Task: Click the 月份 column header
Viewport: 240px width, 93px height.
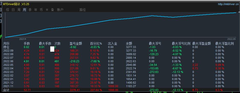Action: point(6,44)
